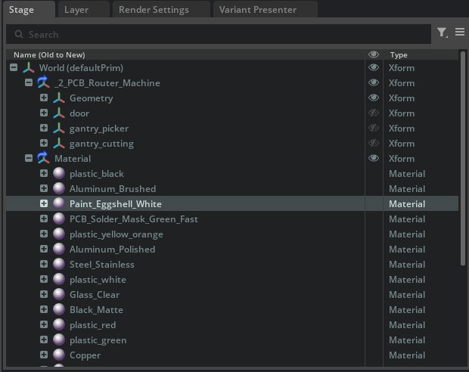Click the gantry_picker Xform axis icon
Screen dimensions: 469x372
(x=59, y=129)
